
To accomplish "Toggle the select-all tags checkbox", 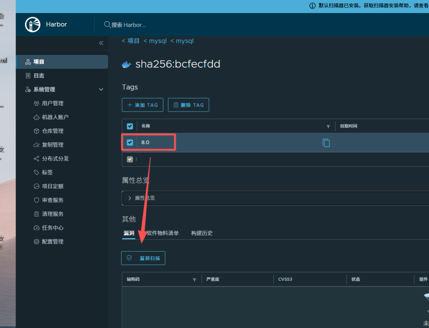I will pyautogui.click(x=130, y=126).
